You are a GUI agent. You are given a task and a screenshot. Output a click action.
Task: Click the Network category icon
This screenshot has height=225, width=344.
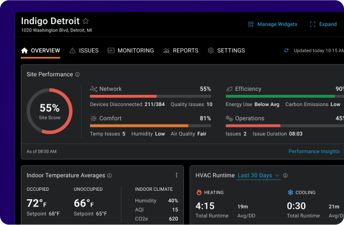point(94,89)
